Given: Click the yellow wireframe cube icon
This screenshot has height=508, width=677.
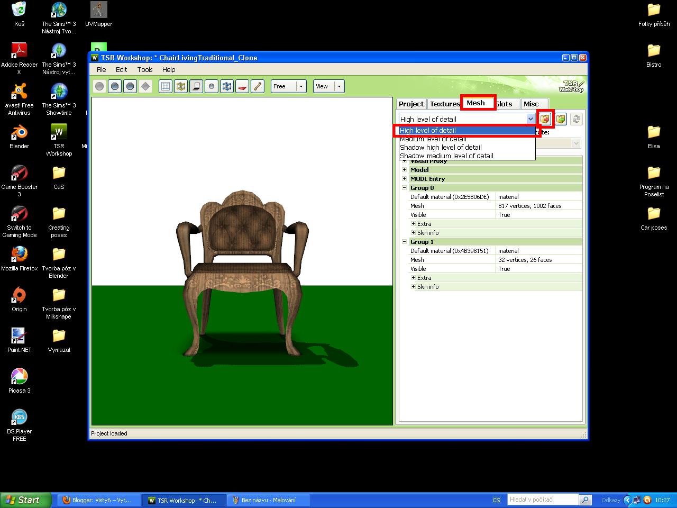Looking at the screenshot, I should pyautogui.click(x=181, y=86).
